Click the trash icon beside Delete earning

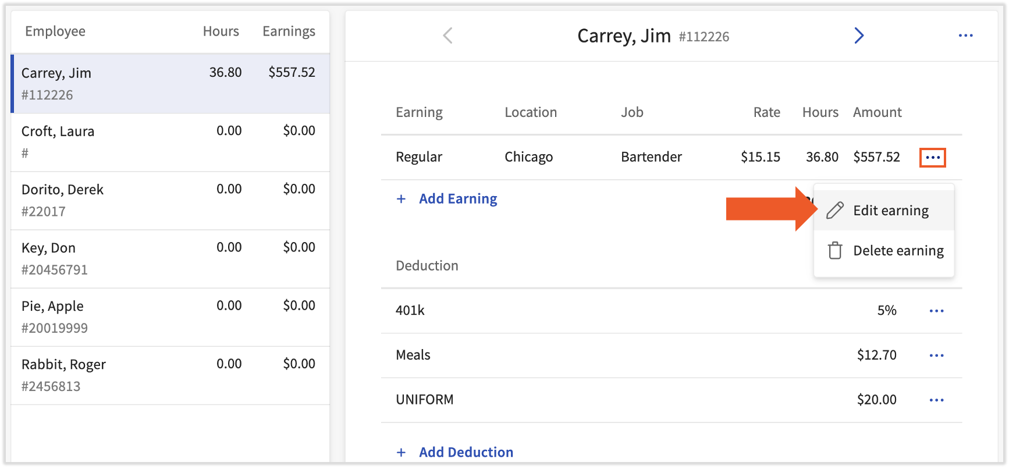coord(835,251)
